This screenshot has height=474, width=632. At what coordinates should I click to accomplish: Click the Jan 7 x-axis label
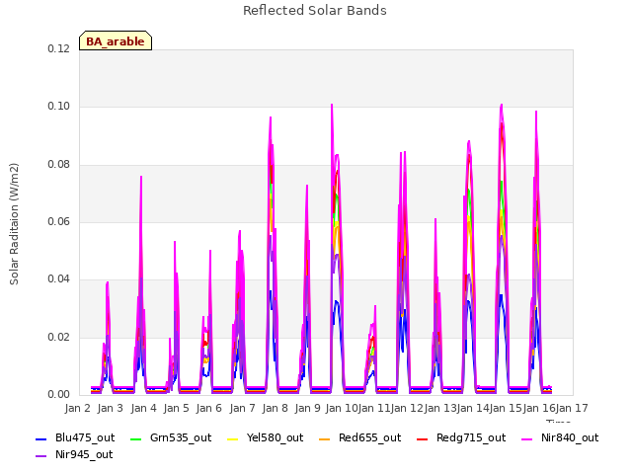243,408
